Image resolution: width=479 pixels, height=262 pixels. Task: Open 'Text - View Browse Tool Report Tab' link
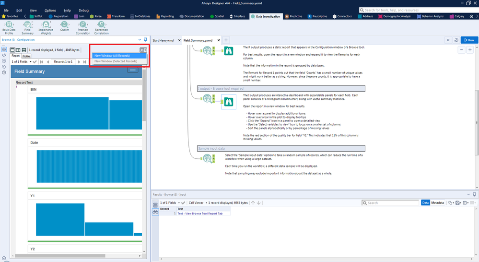200,214
